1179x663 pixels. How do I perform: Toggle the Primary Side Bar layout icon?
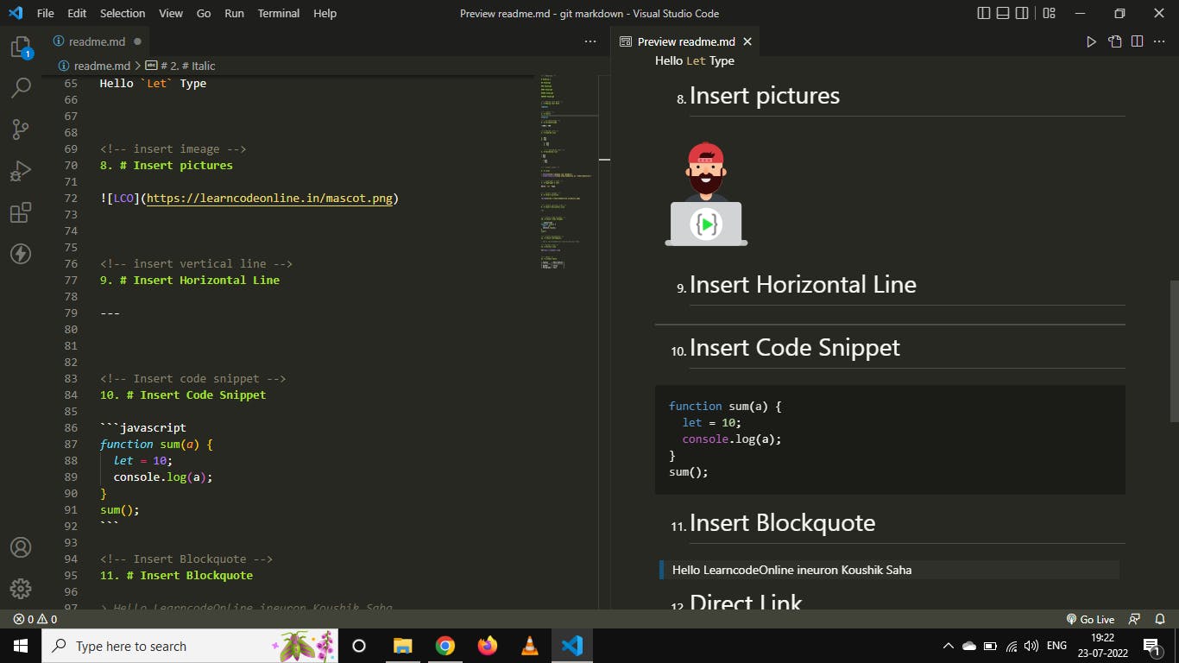(984, 13)
